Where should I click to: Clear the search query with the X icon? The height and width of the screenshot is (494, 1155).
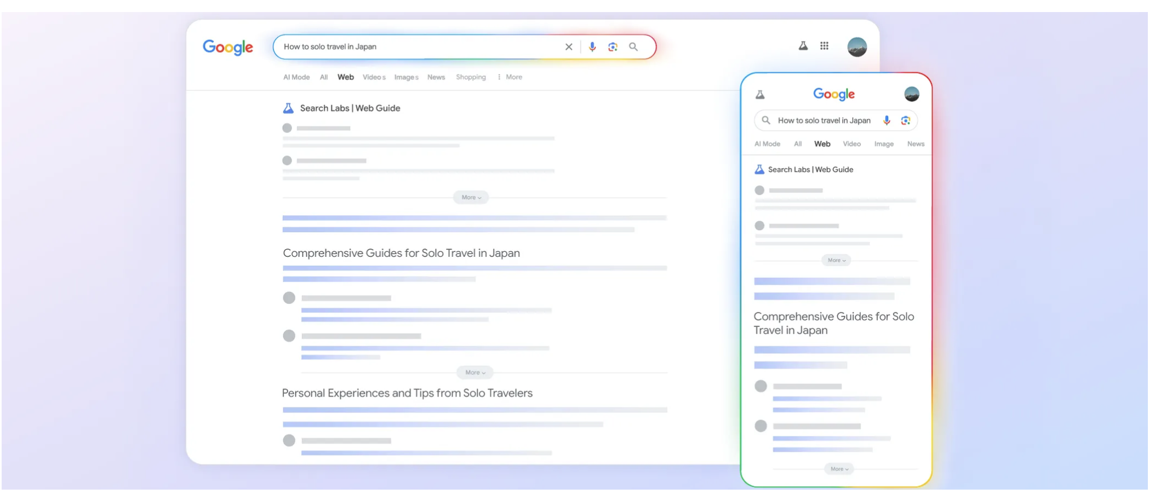(568, 47)
